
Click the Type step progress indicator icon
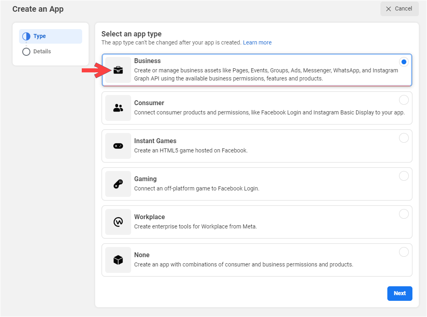click(x=26, y=36)
